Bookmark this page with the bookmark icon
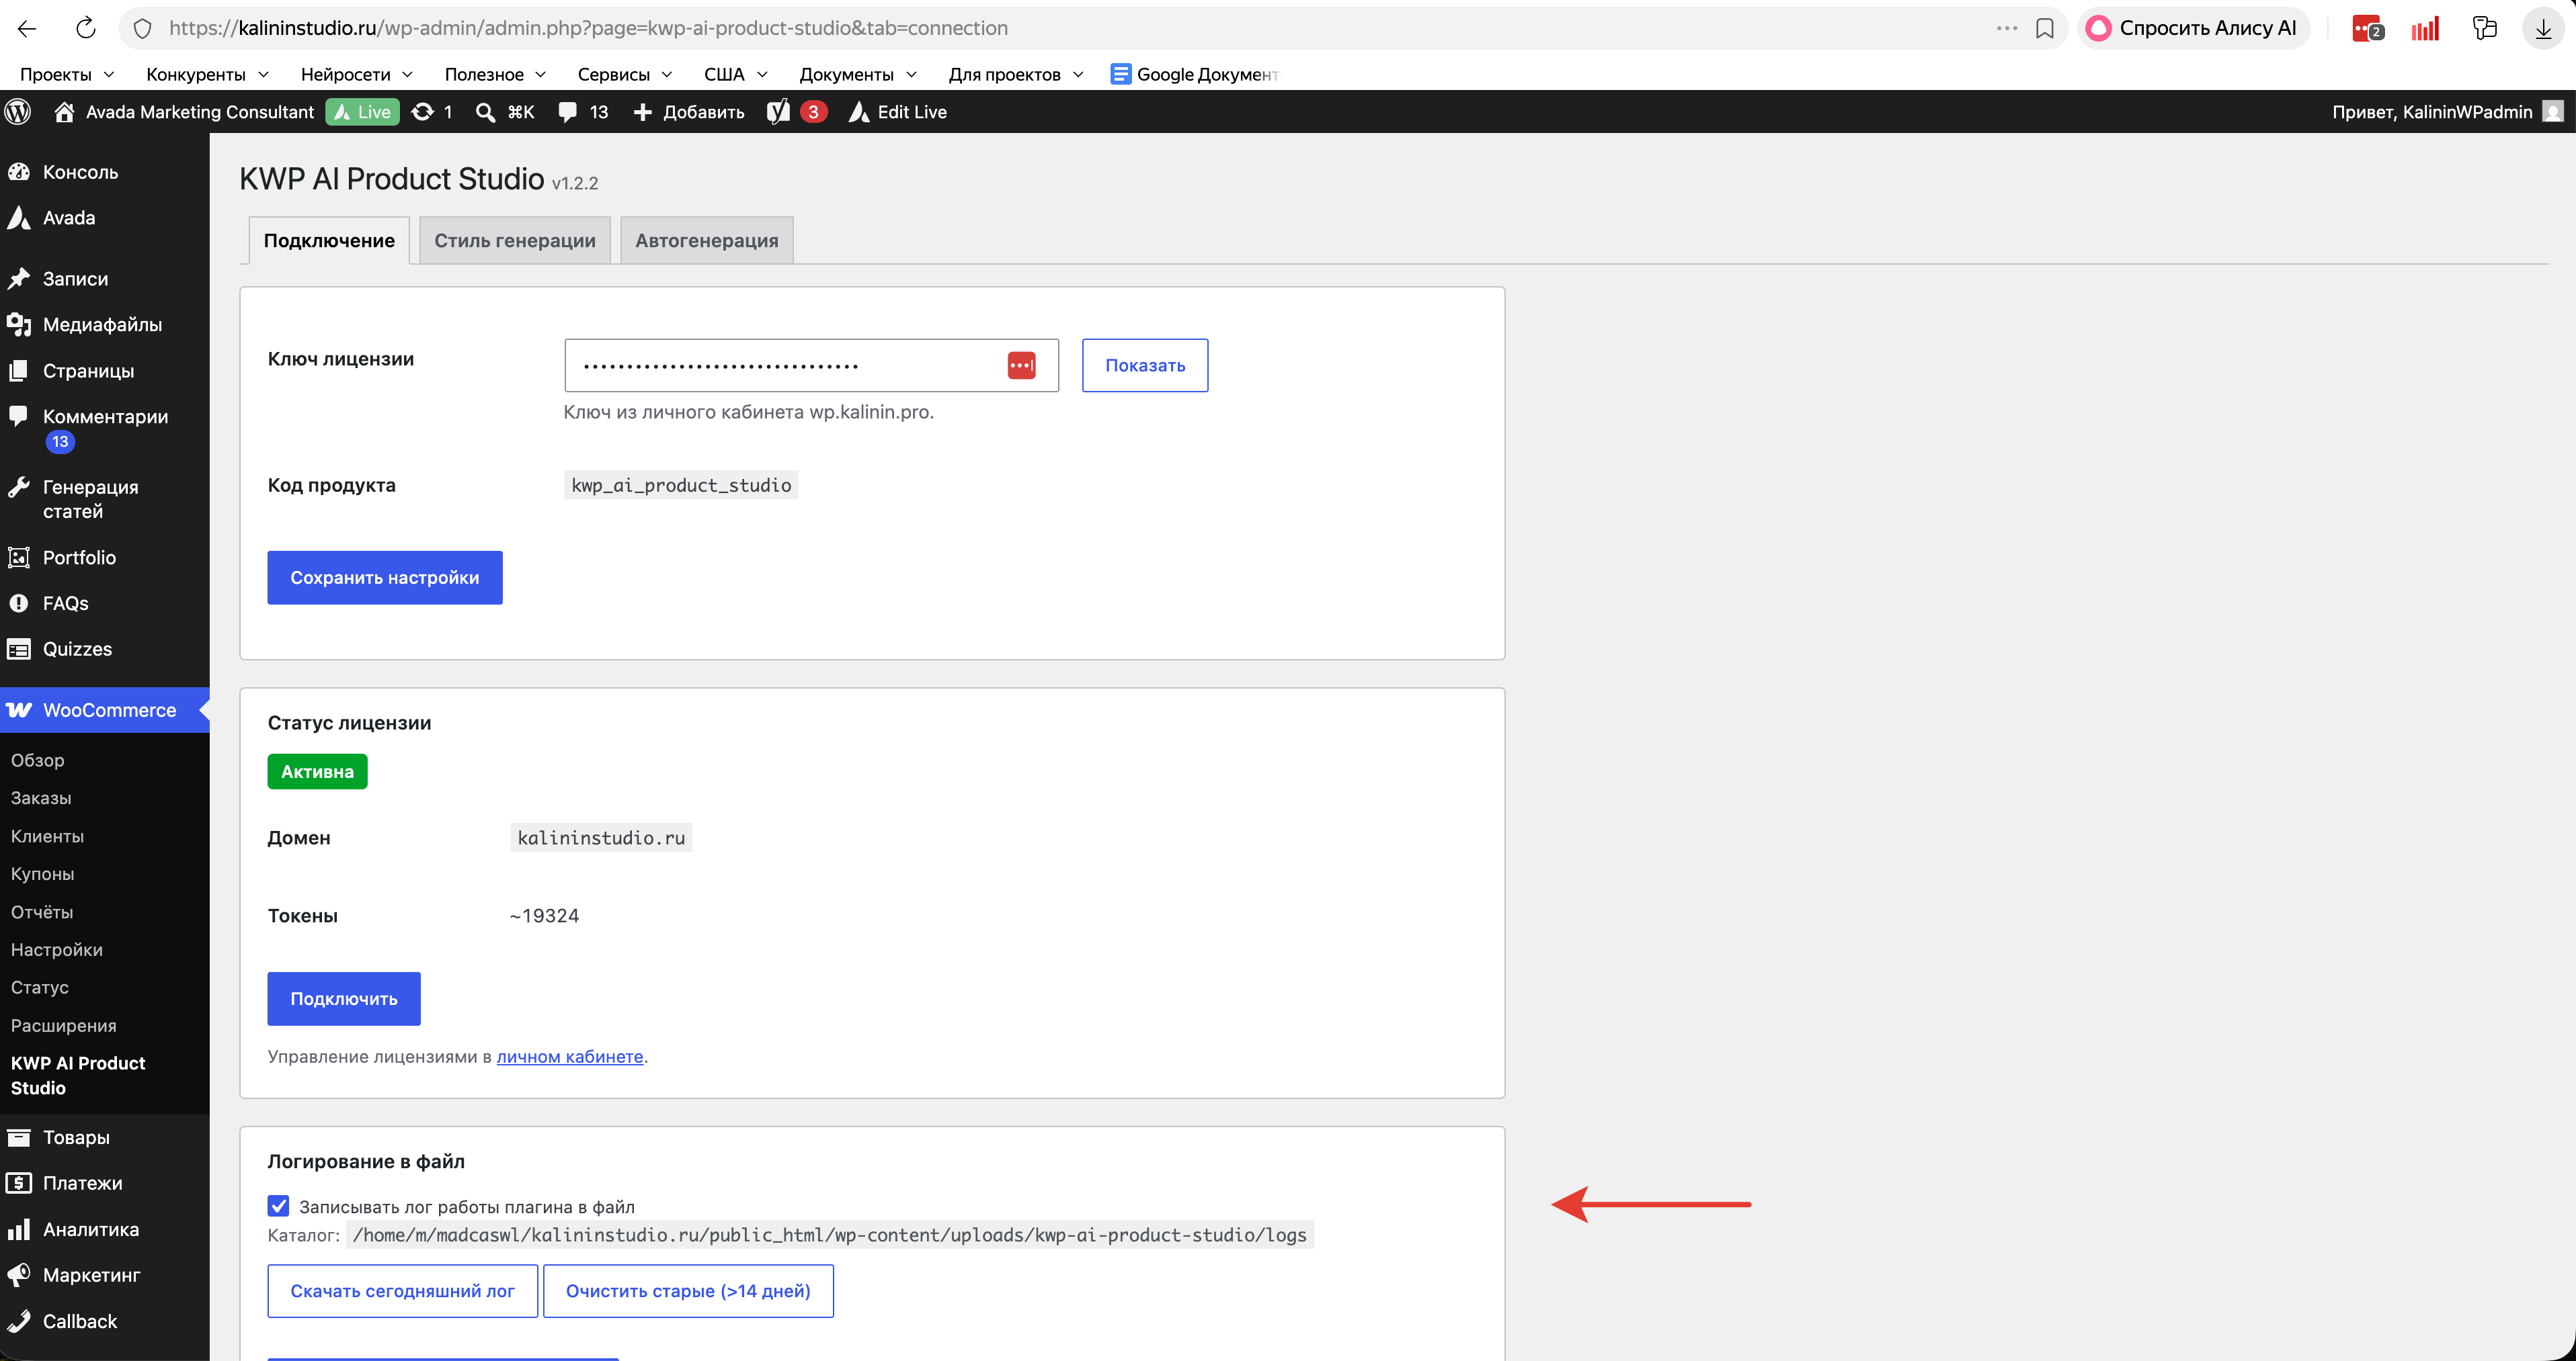Viewport: 2576px width, 1361px height. (2045, 28)
